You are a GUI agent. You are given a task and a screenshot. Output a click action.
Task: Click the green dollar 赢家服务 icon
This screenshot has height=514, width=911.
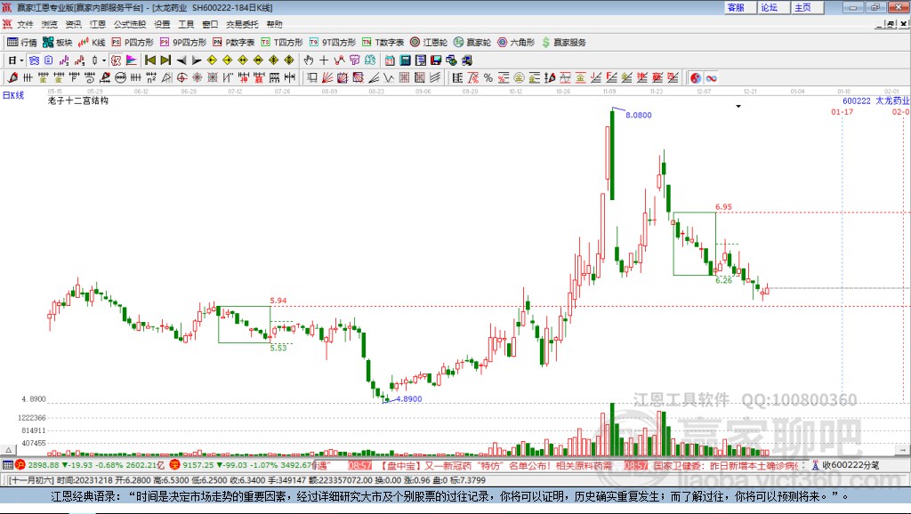point(563,42)
